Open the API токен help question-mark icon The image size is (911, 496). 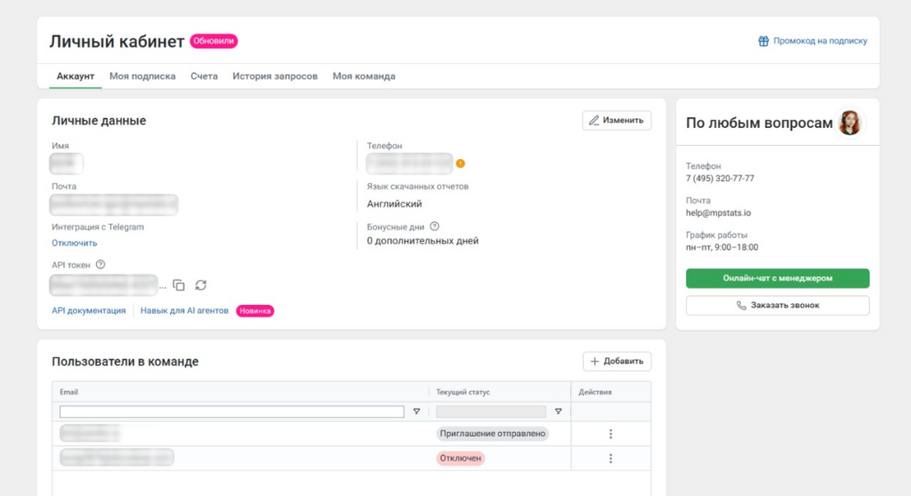pyautogui.click(x=101, y=265)
